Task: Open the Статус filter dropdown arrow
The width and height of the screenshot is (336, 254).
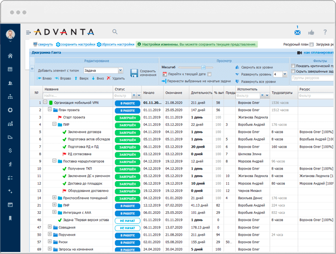Action: (139, 95)
